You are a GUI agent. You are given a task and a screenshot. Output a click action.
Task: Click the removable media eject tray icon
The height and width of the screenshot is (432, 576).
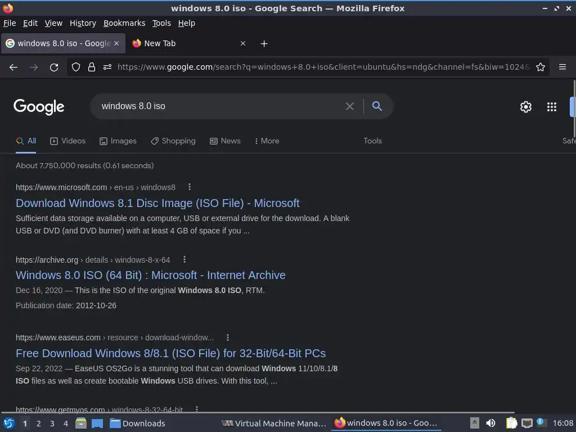[475, 423]
